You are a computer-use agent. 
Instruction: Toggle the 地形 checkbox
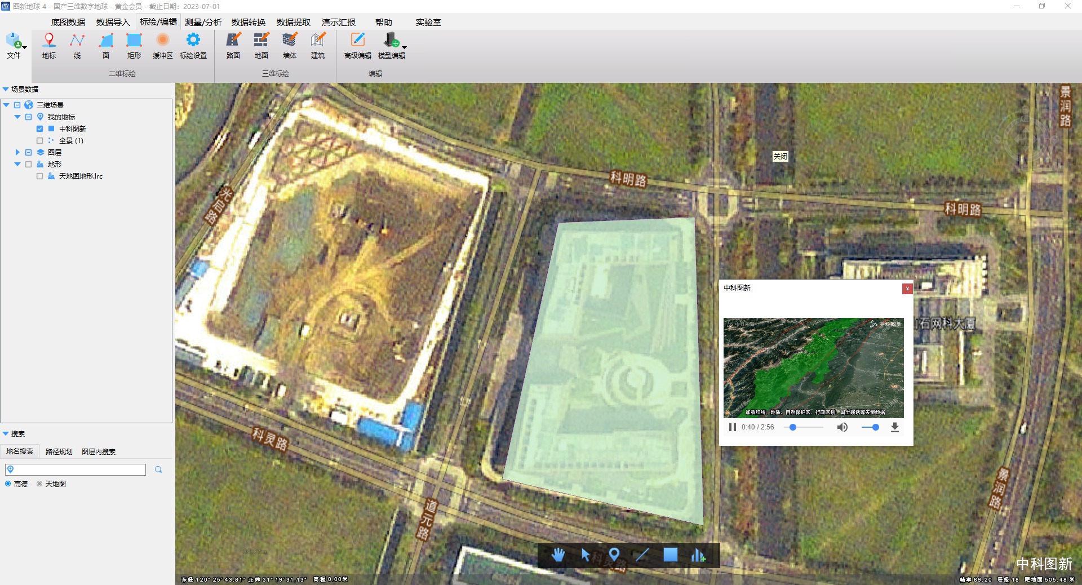point(28,165)
